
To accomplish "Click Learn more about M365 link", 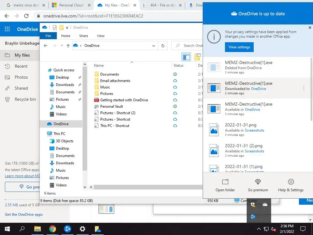I will pyautogui.click(x=22, y=176).
